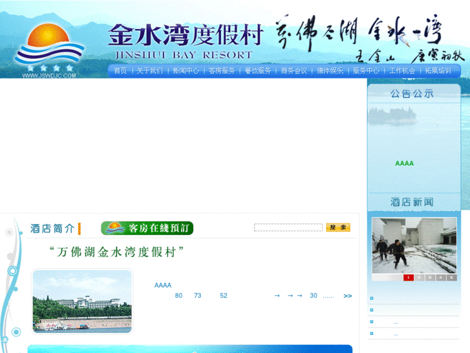Go to 服务中心 menu item
The height and width of the screenshot is (353, 470).
(366, 71)
